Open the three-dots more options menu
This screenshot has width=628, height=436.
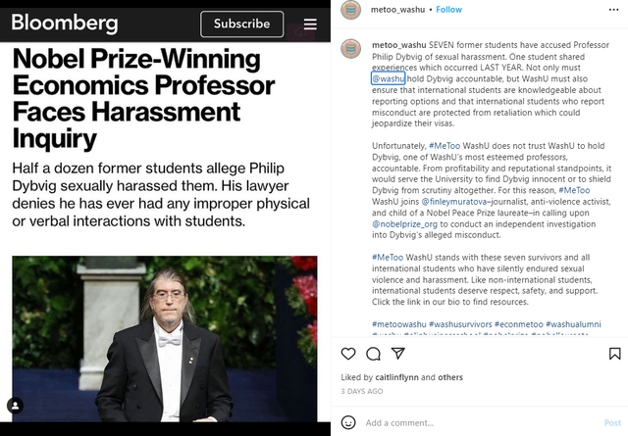613,10
